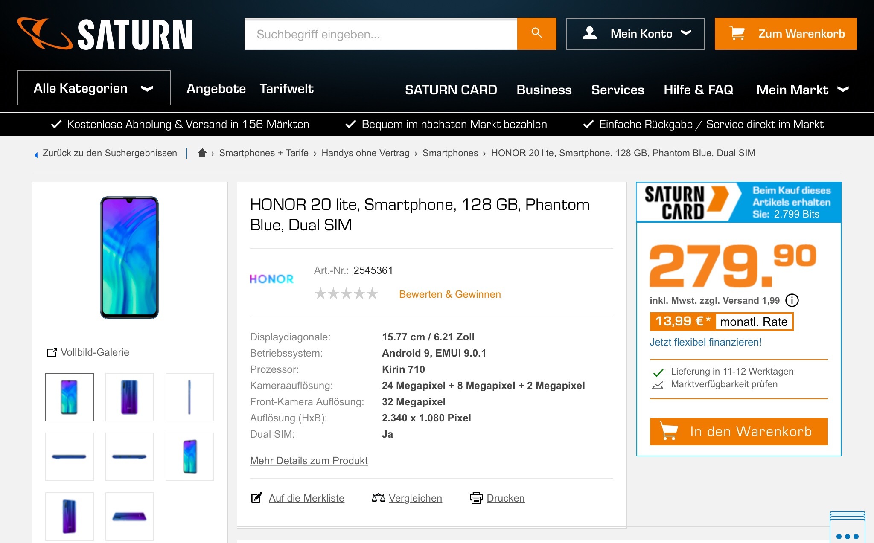Click the 13,99 € monatl. Rate badge
Viewport: 874px width, 543px height.
721,322
